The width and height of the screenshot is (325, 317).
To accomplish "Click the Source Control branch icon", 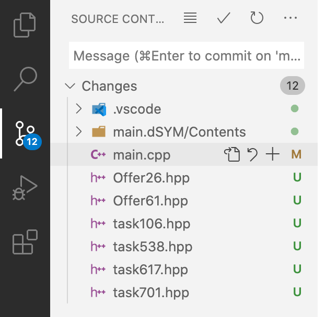I will [x=25, y=133].
